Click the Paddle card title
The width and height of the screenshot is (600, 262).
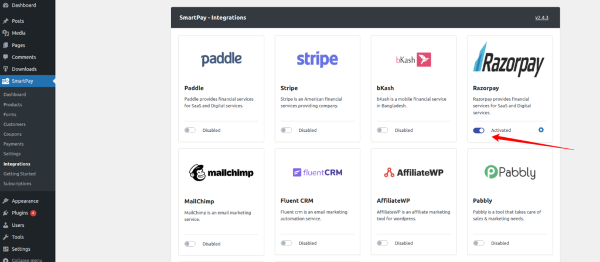pyautogui.click(x=194, y=88)
